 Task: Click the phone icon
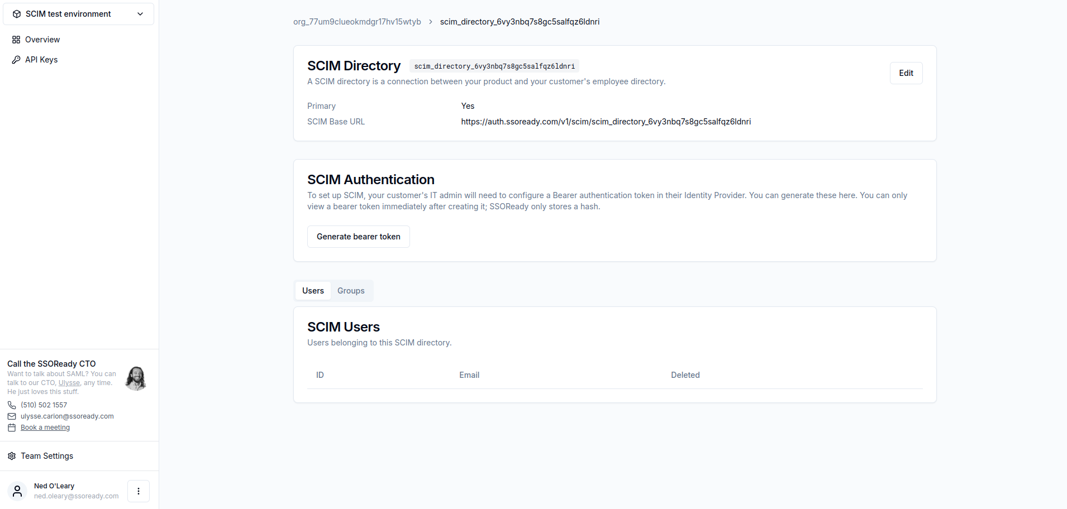12,405
